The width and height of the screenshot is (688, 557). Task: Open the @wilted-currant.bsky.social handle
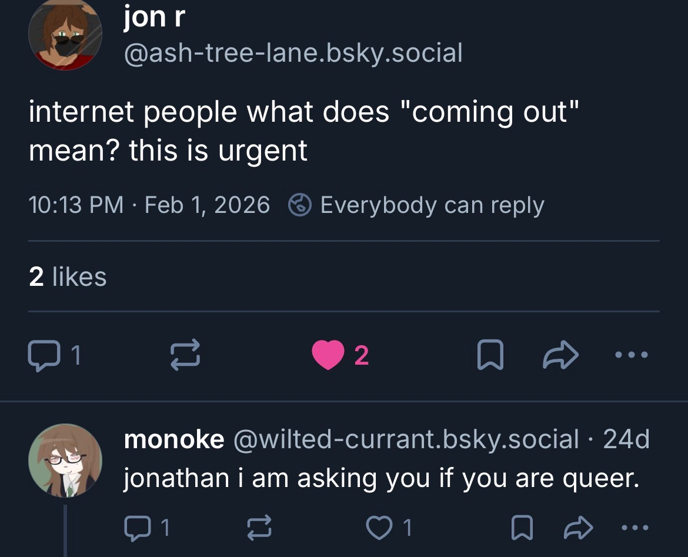(x=406, y=439)
